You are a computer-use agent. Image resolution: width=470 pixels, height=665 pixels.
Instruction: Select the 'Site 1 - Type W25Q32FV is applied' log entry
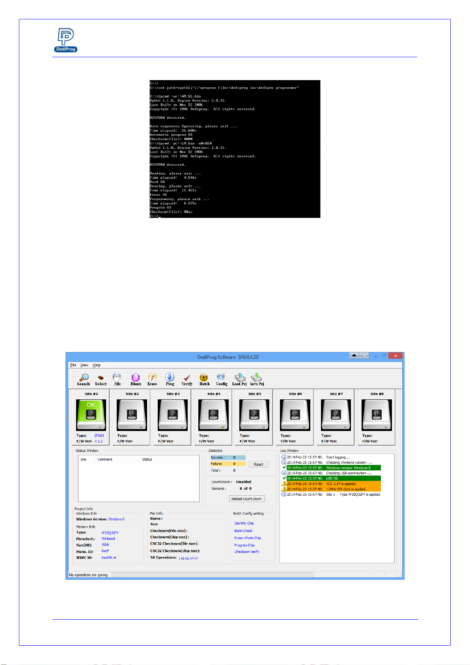334,495
